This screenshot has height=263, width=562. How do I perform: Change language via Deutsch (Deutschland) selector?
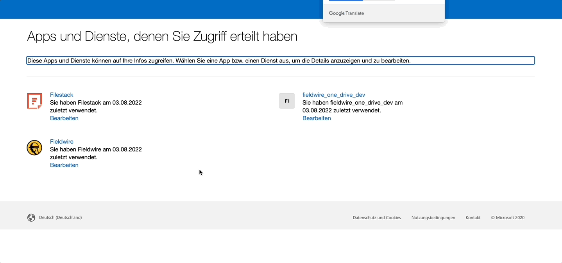60,217
